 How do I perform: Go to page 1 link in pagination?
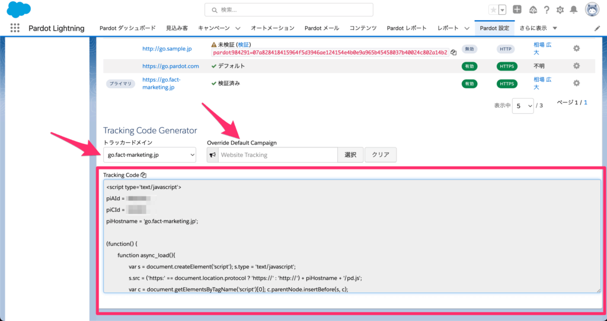point(585,102)
